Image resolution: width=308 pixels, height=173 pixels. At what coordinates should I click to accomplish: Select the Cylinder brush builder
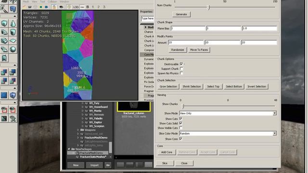coord(13,32)
